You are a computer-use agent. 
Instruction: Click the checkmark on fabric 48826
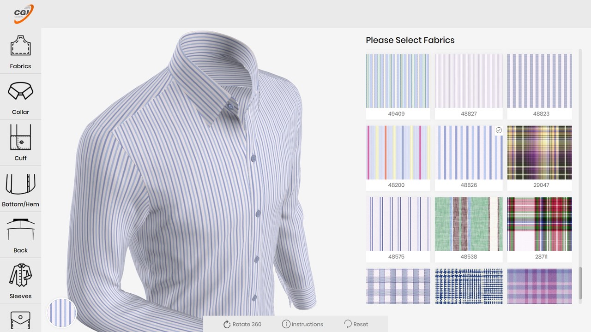point(499,130)
